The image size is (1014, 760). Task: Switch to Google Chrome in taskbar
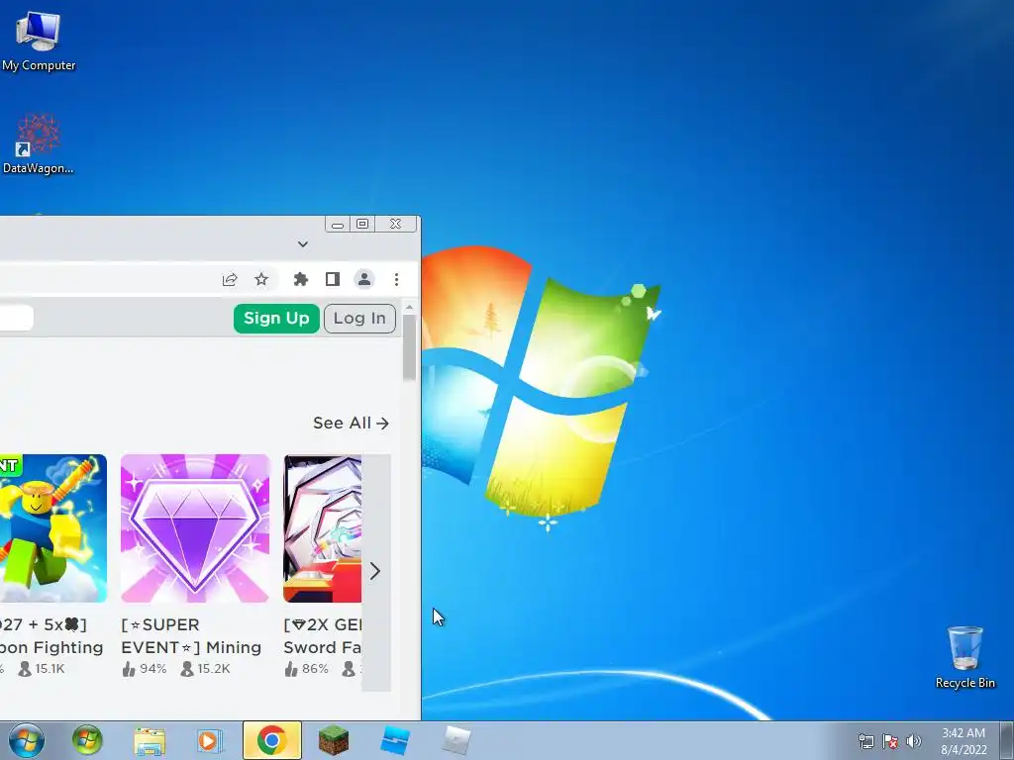tap(271, 740)
